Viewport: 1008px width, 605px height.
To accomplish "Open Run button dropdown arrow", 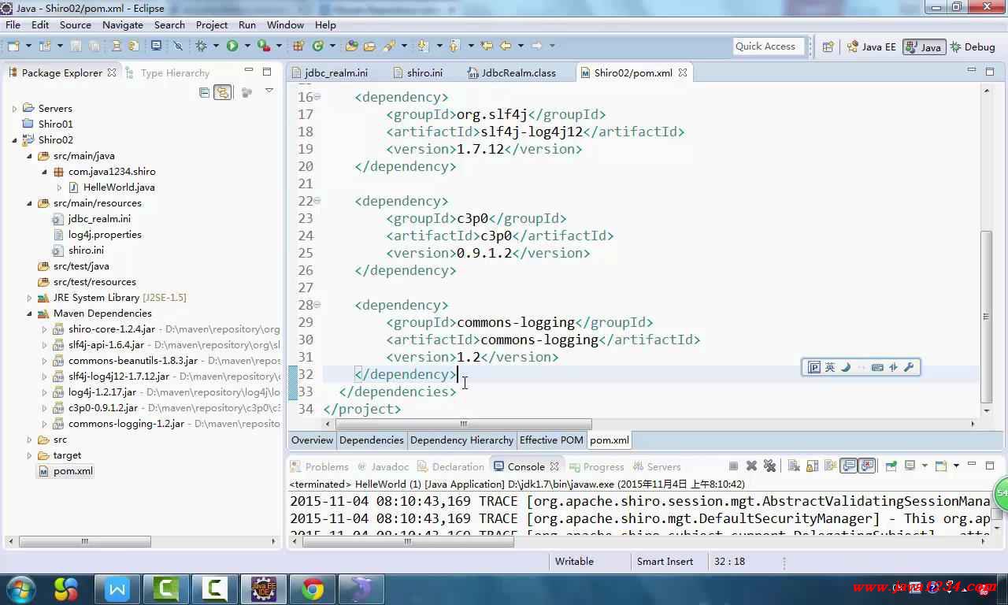I will tap(247, 46).
